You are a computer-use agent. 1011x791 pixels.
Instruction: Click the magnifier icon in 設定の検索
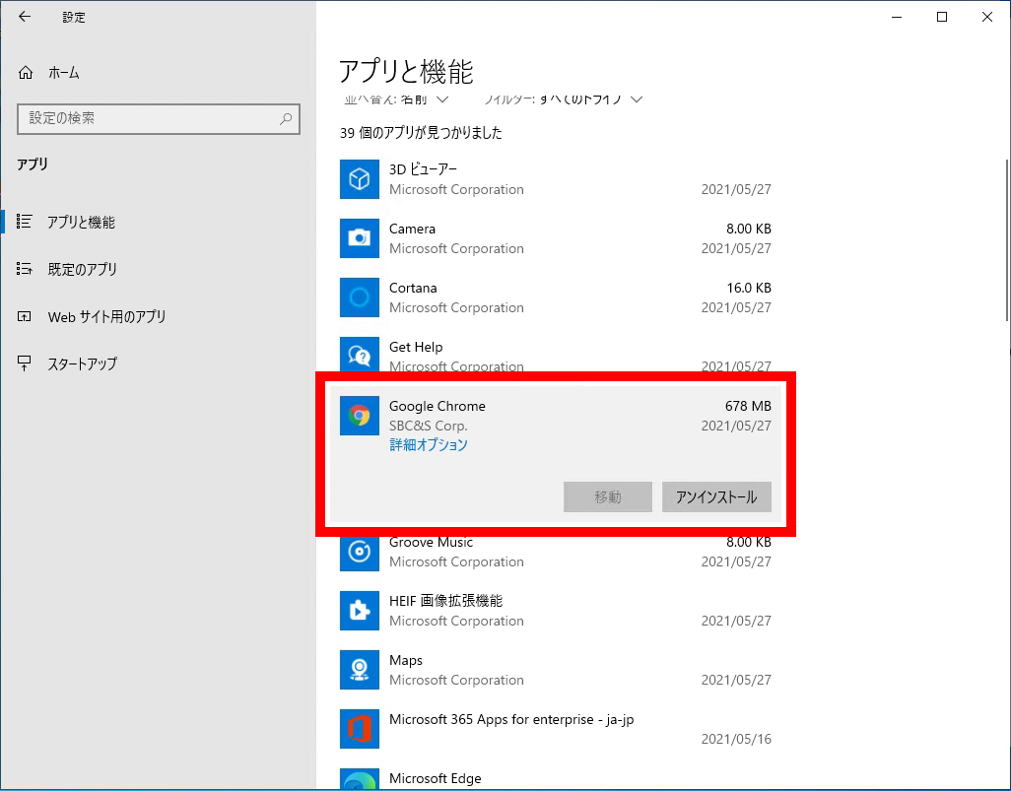click(x=286, y=118)
